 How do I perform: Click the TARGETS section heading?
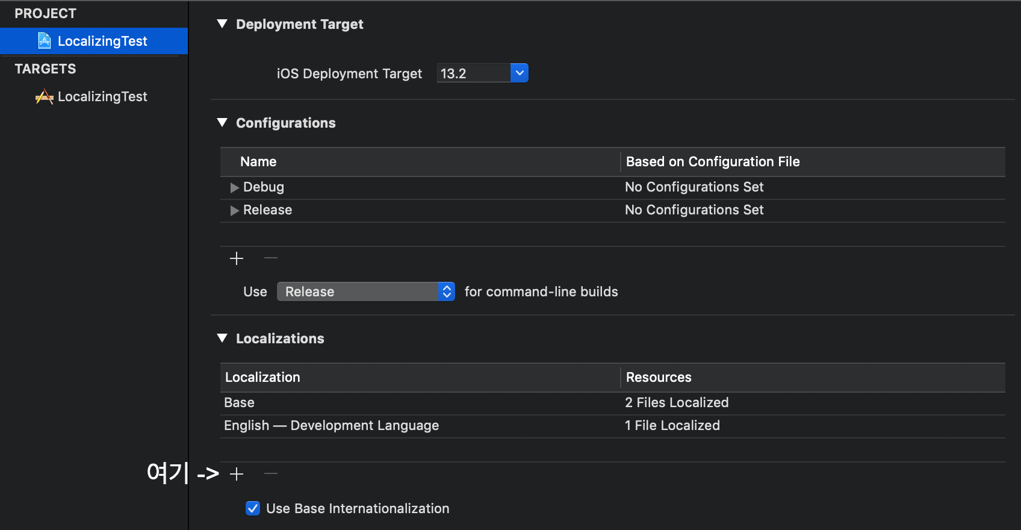pyautogui.click(x=46, y=69)
